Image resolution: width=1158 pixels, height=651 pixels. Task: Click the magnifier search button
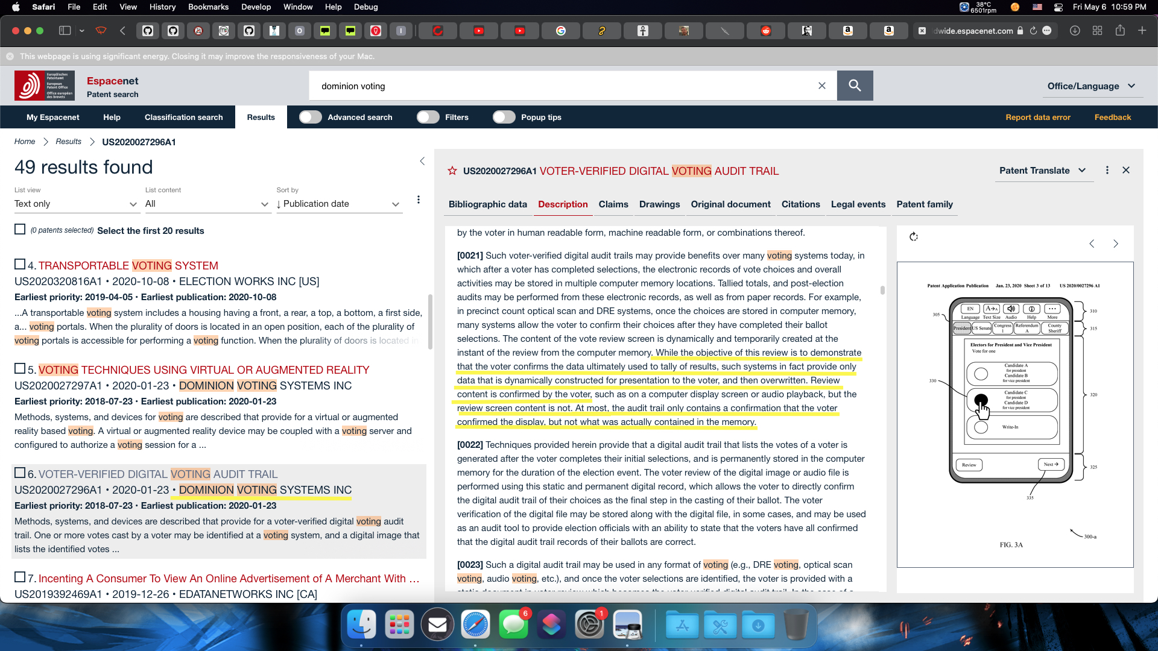[855, 86]
